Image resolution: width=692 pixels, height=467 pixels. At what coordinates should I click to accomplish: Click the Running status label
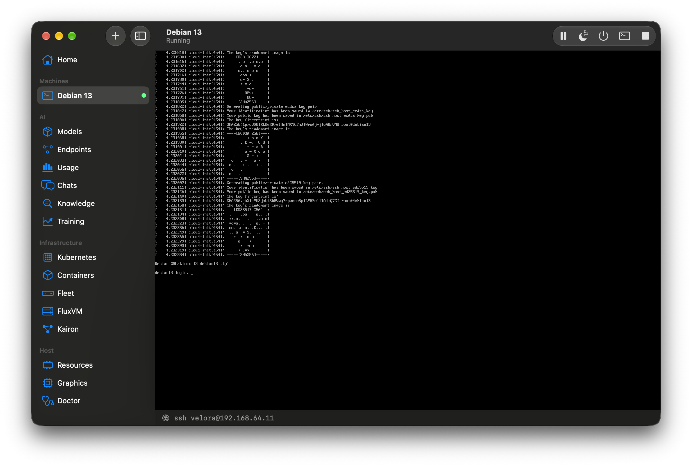pyautogui.click(x=178, y=40)
